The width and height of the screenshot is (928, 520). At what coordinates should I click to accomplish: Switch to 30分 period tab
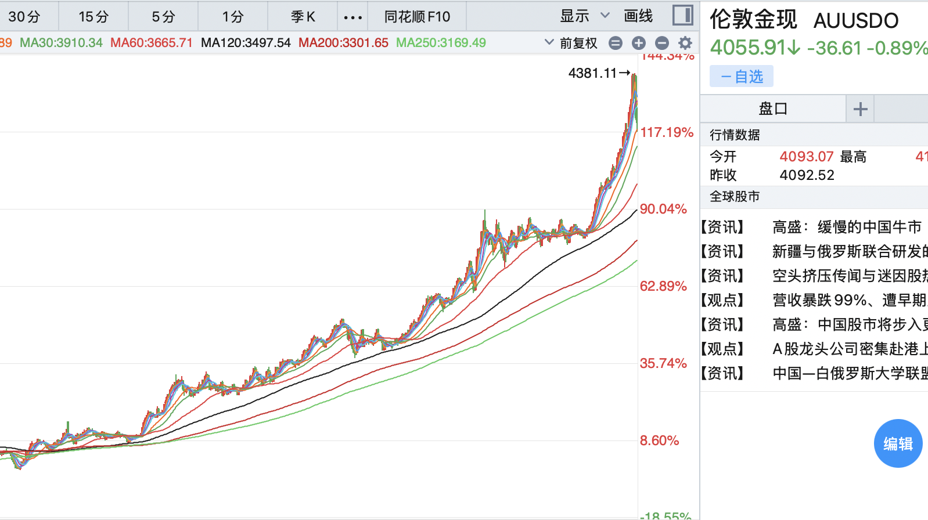[24, 17]
